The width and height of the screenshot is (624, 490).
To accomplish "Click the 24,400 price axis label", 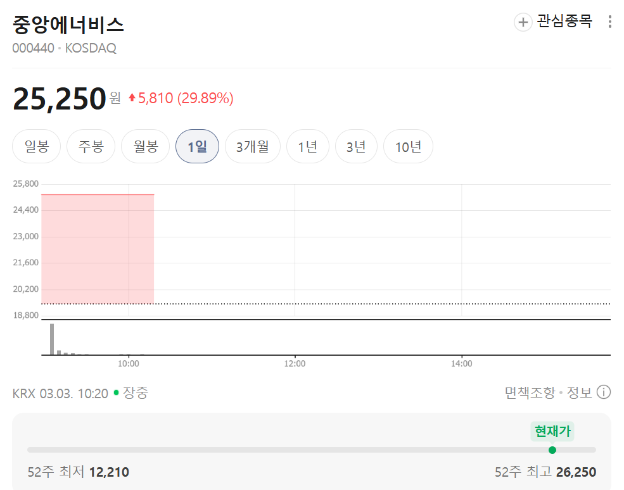I will click(x=26, y=210).
